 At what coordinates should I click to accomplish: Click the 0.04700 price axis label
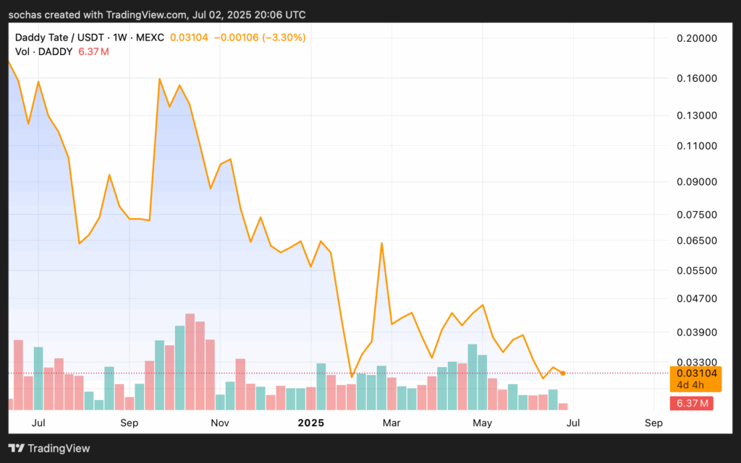[x=697, y=298]
